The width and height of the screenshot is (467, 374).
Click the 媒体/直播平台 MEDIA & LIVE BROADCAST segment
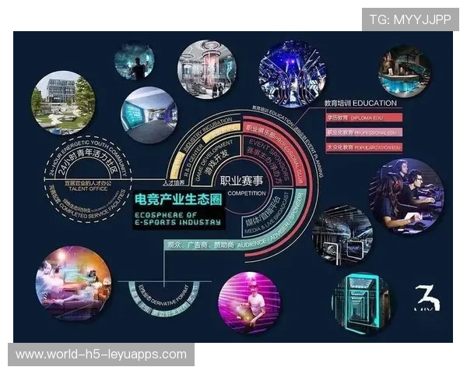point(266,213)
